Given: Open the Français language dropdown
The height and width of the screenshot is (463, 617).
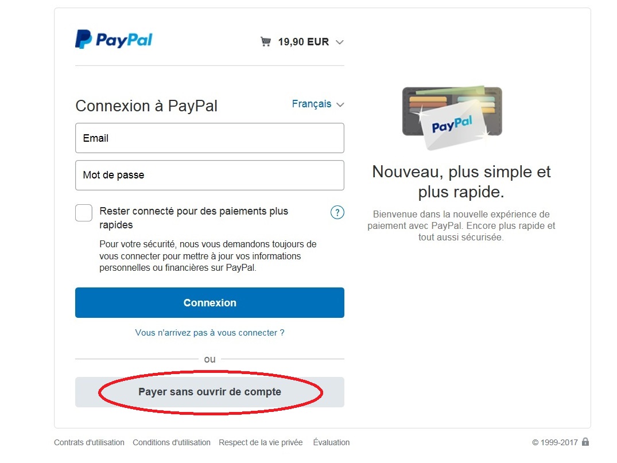Looking at the screenshot, I should [x=318, y=104].
